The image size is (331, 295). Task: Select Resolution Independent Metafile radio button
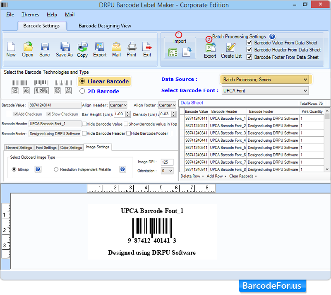[56, 169]
